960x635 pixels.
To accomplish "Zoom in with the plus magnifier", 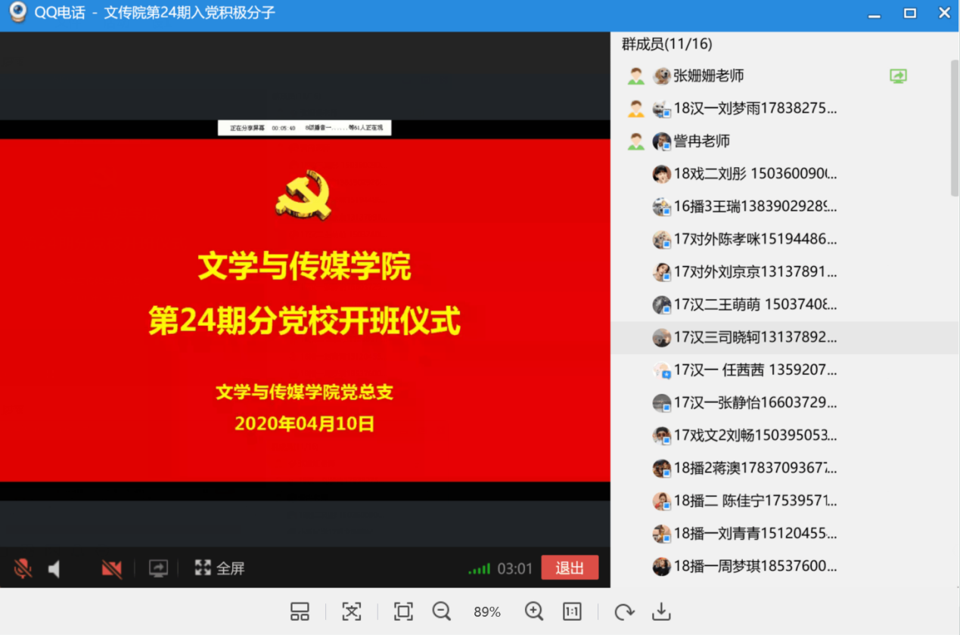I will (534, 612).
